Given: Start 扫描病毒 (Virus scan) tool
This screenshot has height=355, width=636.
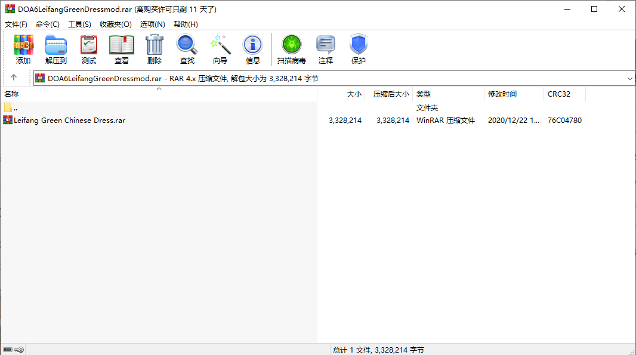Looking at the screenshot, I should coord(291,49).
